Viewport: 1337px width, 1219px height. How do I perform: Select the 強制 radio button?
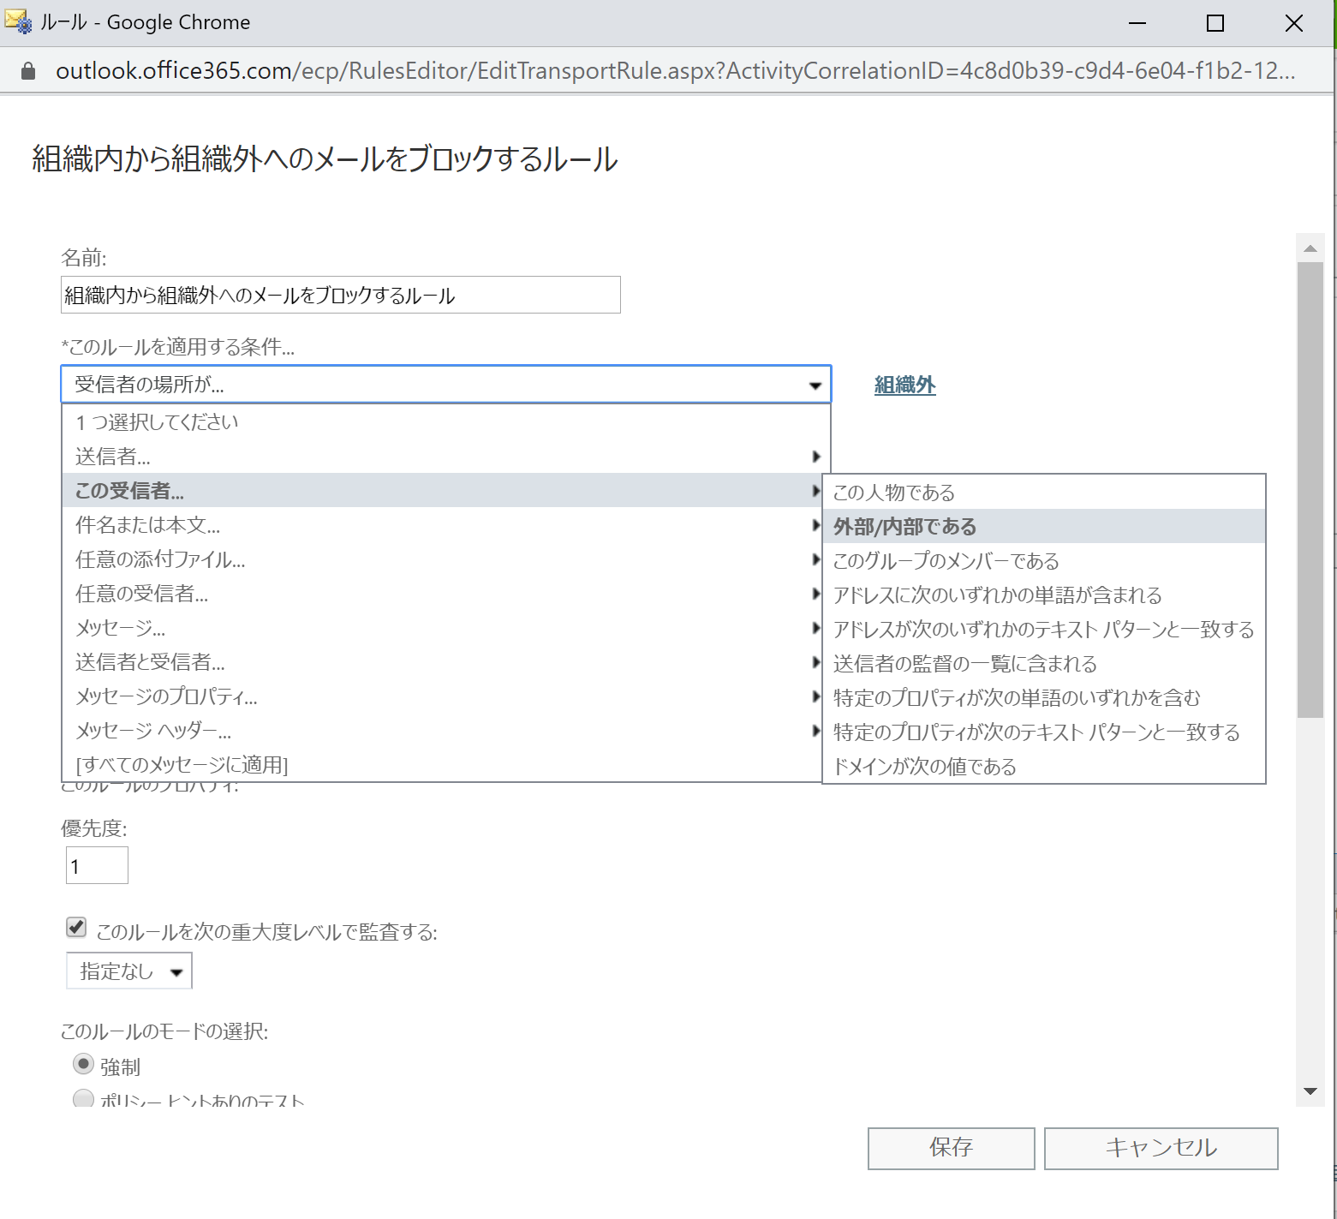(83, 1065)
